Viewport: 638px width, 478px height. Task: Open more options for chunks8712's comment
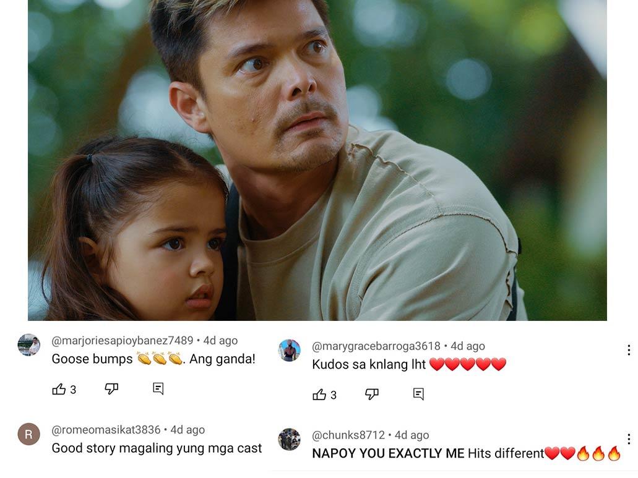(x=629, y=439)
